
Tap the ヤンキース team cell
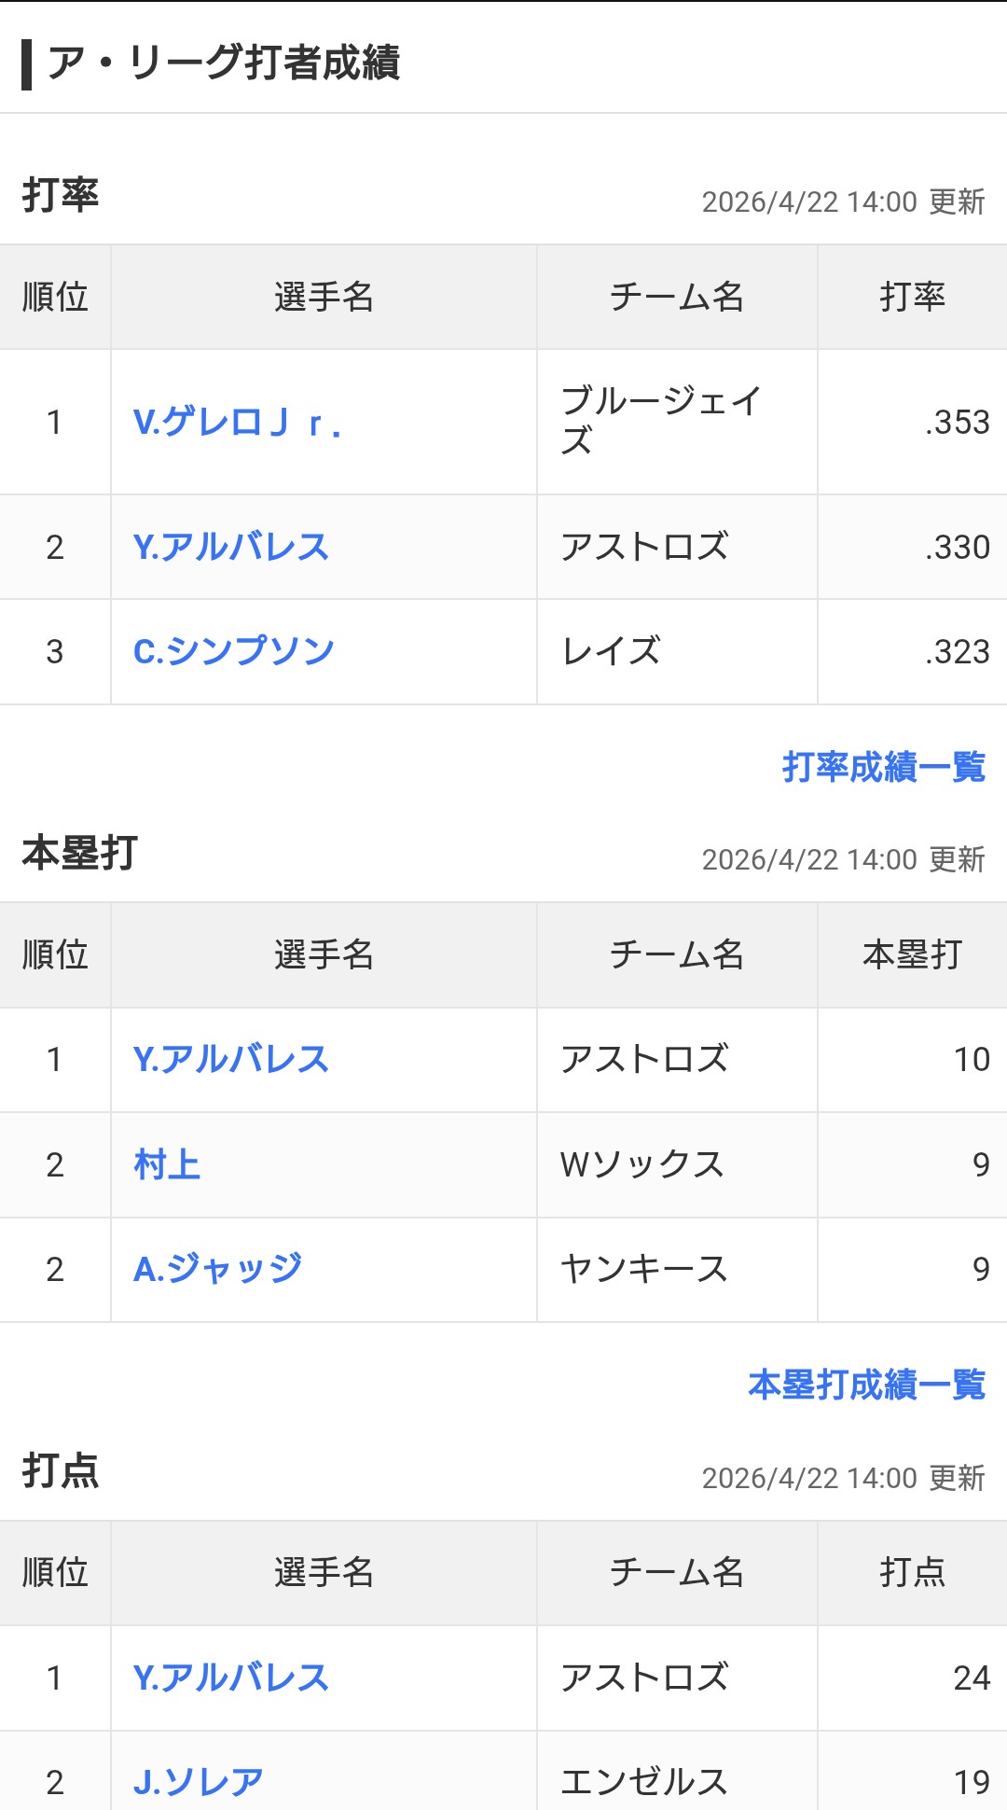(x=644, y=1269)
